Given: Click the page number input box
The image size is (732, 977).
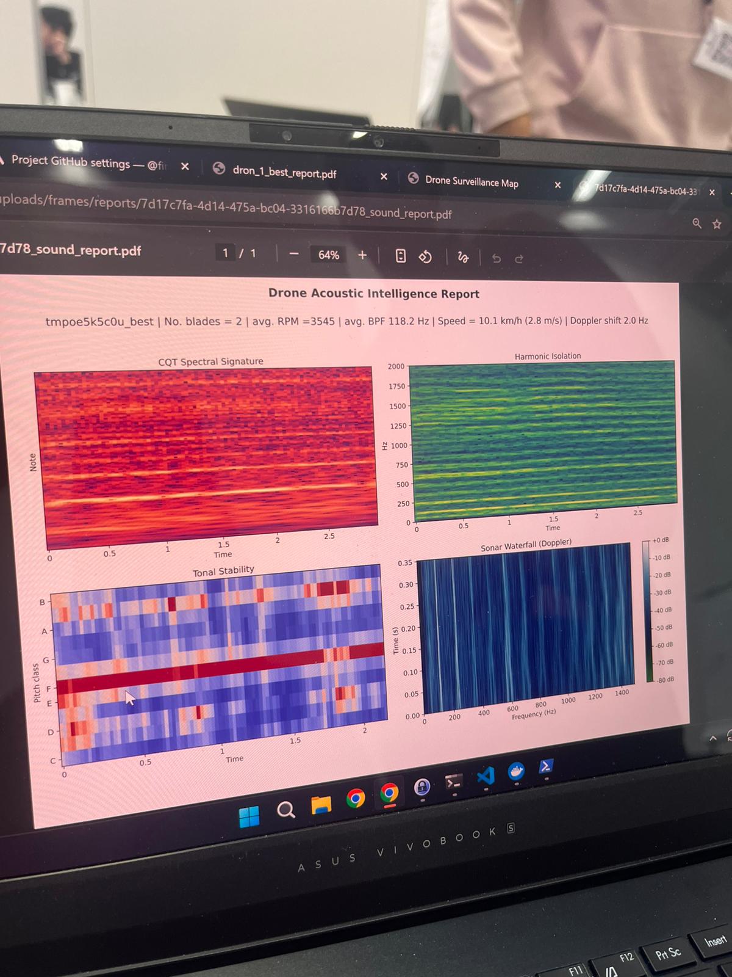Looking at the screenshot, I should point(226,253).
